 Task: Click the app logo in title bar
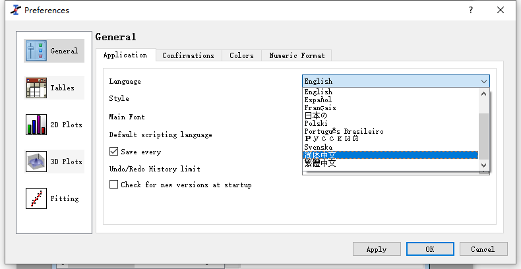[13, 11]
